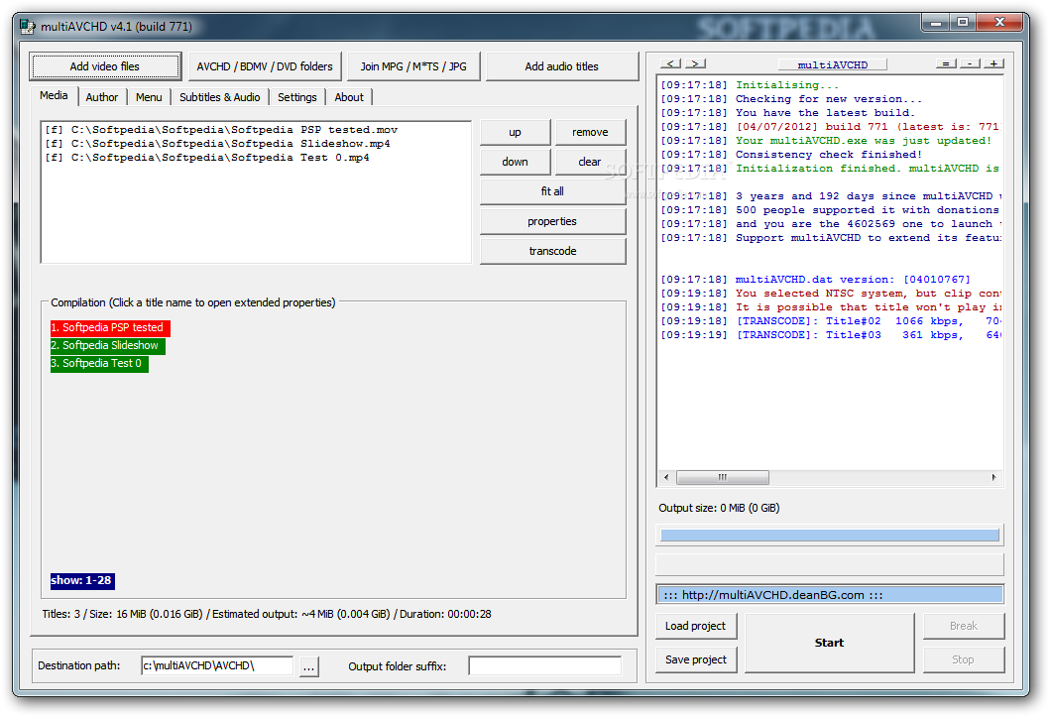Open Subtitles & Audio tab

[x=220, y=97]
